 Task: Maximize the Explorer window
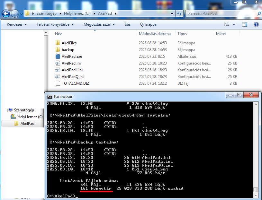[x=244, y=2]
